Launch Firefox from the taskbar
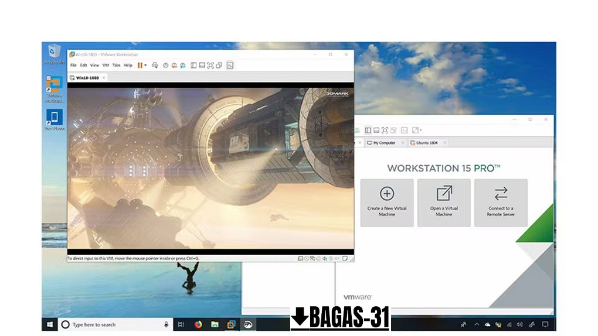598x336 pixels. point(198,324)
